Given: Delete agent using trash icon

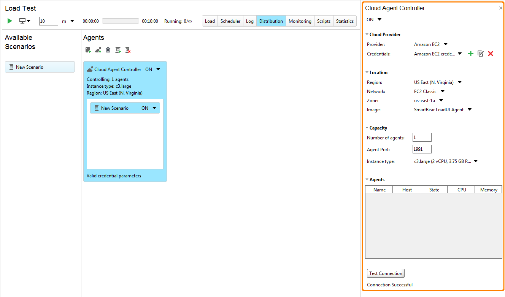Looking at the screenshot, I should click(108, 50).
